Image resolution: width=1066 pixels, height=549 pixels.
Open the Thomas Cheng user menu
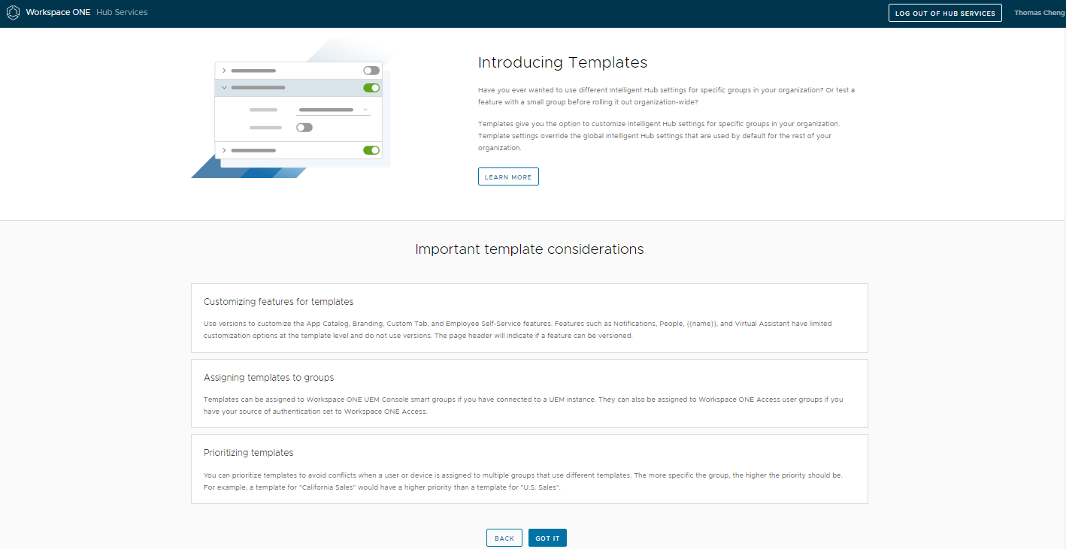tap(1039, 13)
